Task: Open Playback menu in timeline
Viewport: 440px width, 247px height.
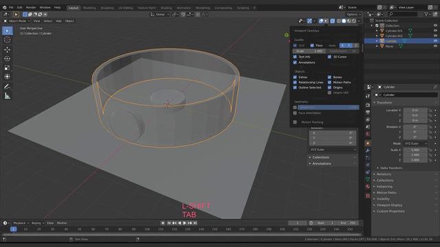Action: (x=21, y=223)
